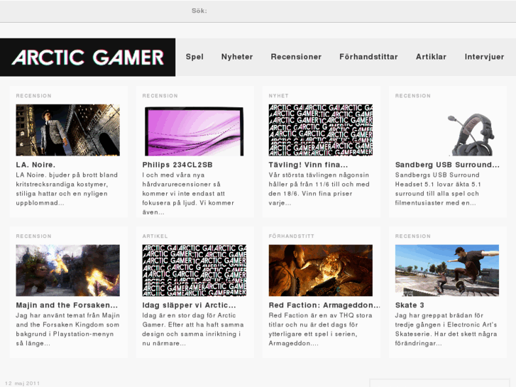Open the Skate 3 headline
The image size is (516, 387).
coord(410,305)
